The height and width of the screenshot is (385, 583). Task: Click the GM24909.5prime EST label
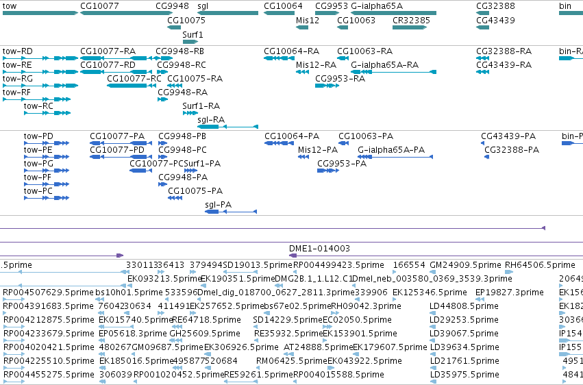[x=465, y=265]
